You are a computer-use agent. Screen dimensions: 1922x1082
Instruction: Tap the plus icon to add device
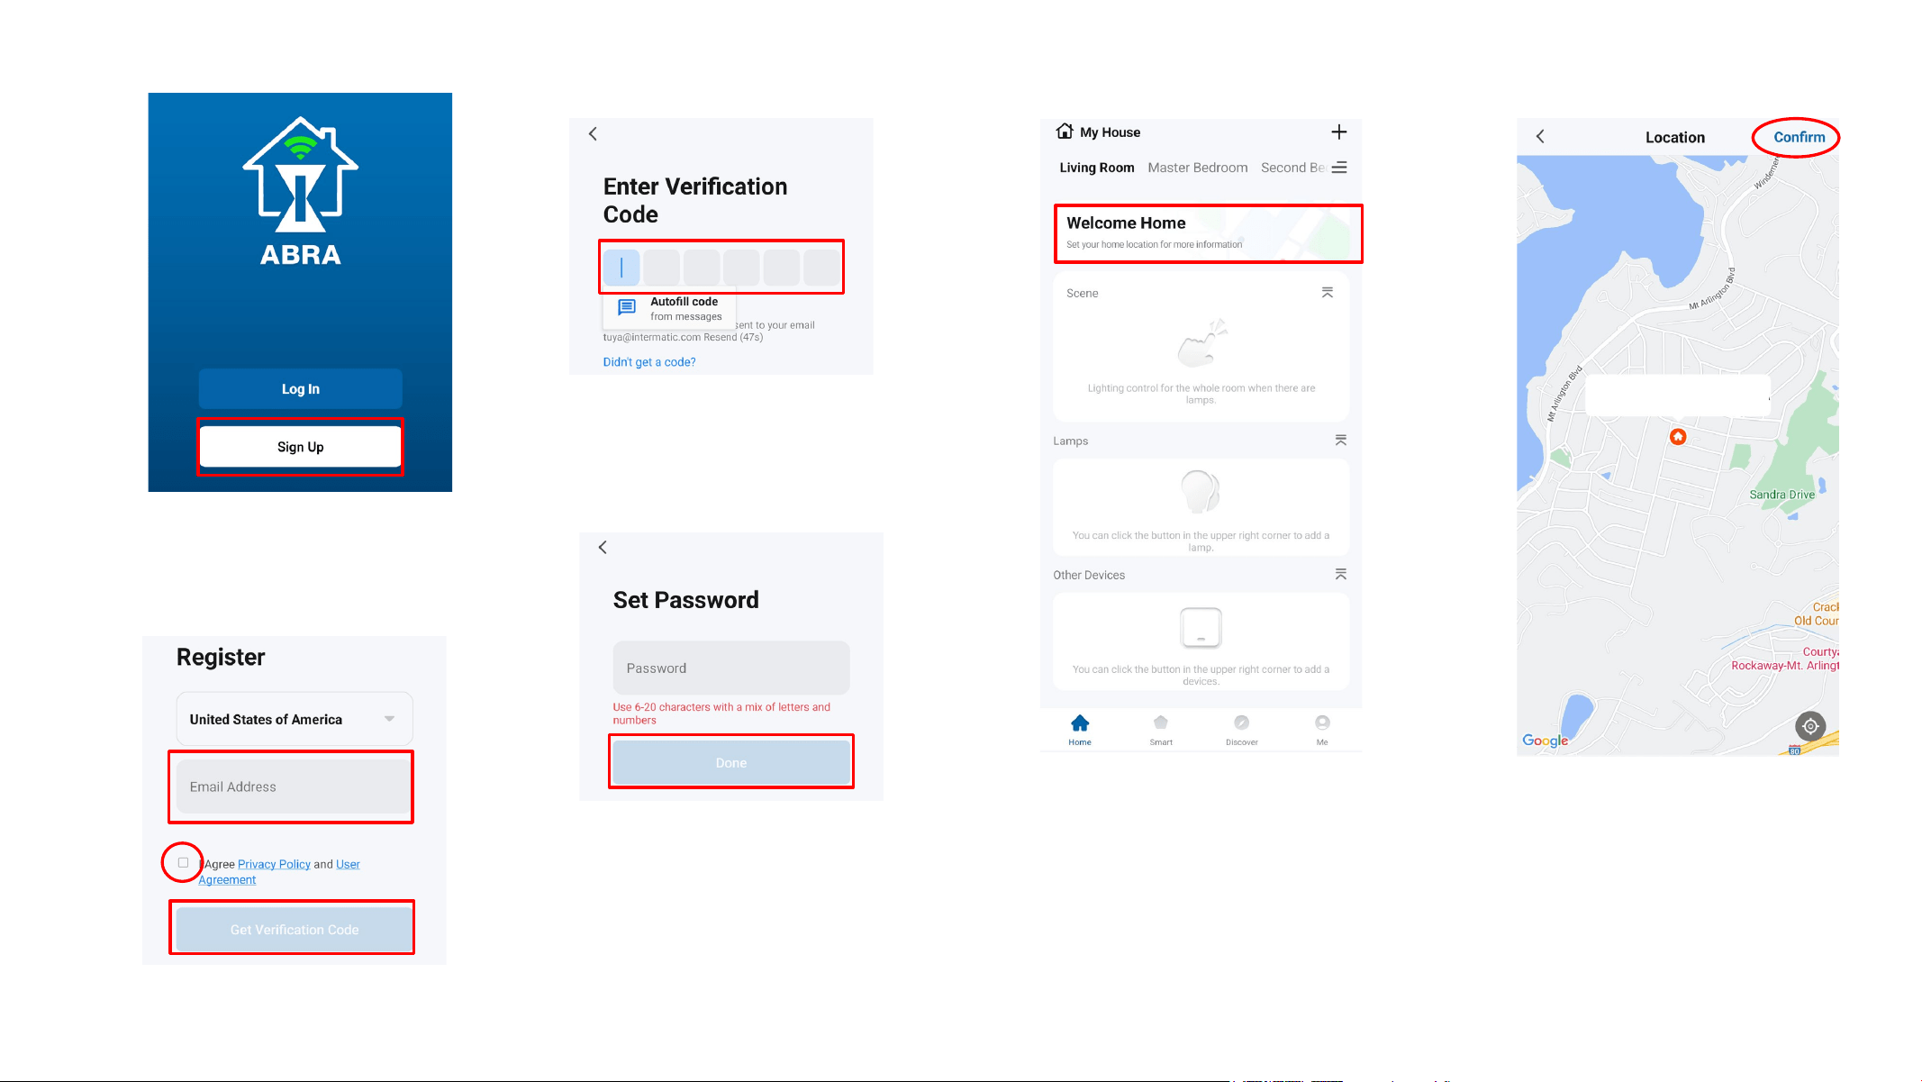1339,132
